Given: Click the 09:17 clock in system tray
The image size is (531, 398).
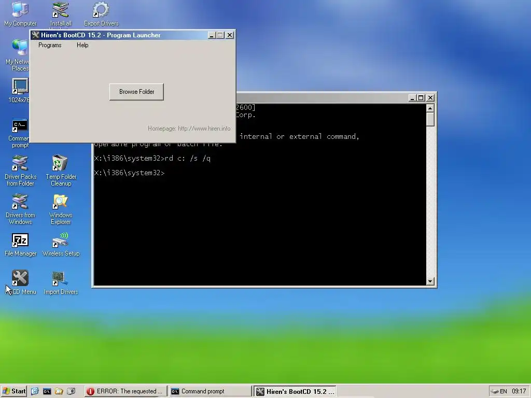Looking at the screenshot, I should 519,391.
